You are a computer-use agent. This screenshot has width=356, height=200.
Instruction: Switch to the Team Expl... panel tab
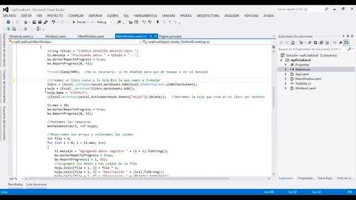click(325, 178)
